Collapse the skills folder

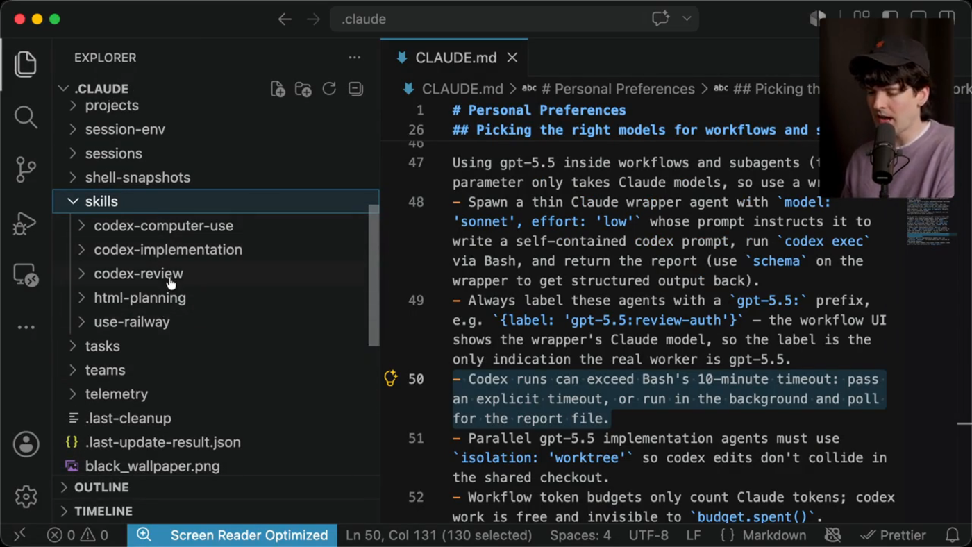215,201
